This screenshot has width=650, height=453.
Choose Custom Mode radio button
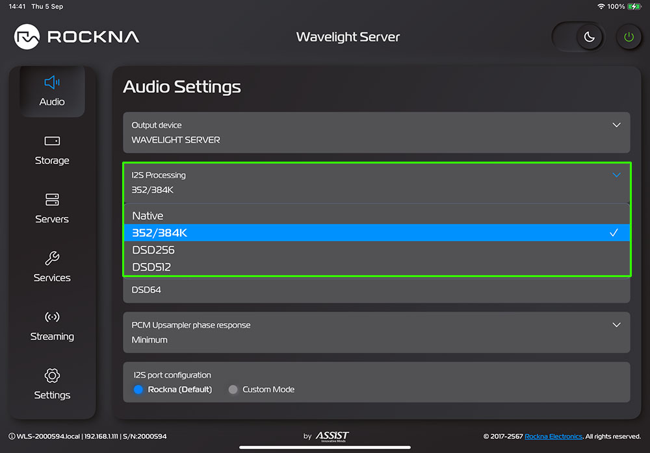point(233,389)
